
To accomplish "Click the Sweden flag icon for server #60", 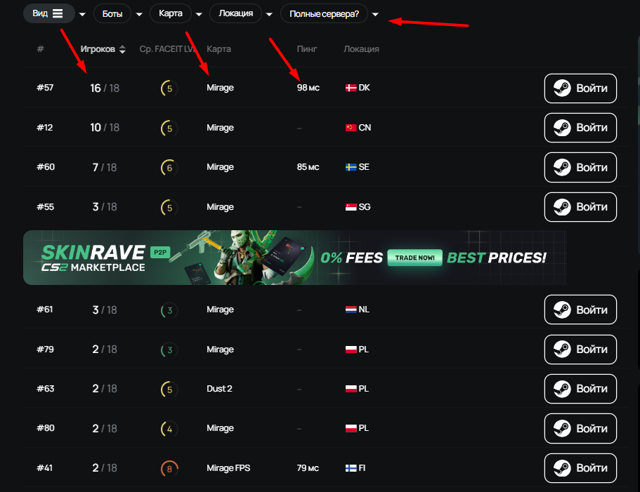I will 351,167.
